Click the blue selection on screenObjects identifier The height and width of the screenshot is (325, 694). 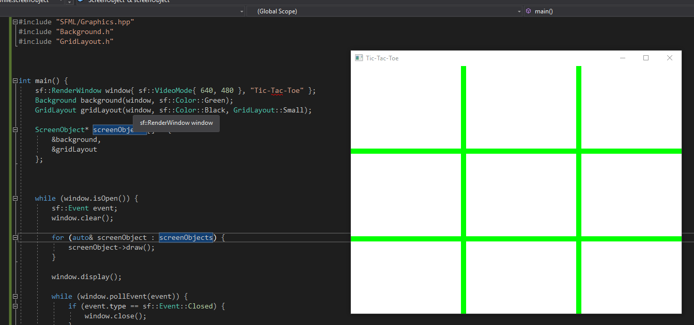click(x=186, y=237)
